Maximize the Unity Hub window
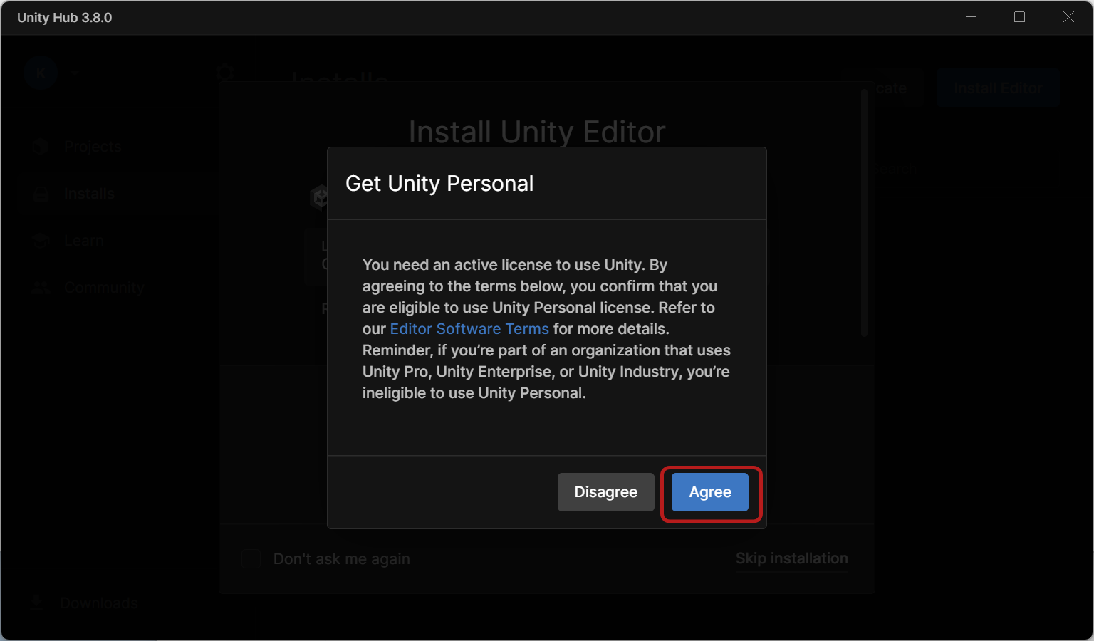 (1019, 17)
